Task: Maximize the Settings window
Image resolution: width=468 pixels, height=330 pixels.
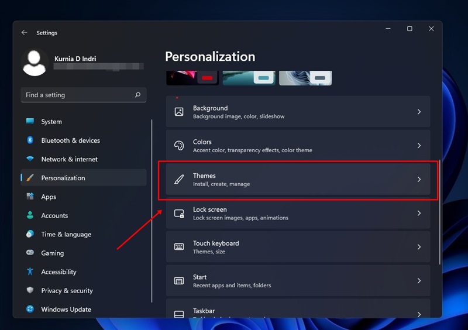Action: [409, 29]
